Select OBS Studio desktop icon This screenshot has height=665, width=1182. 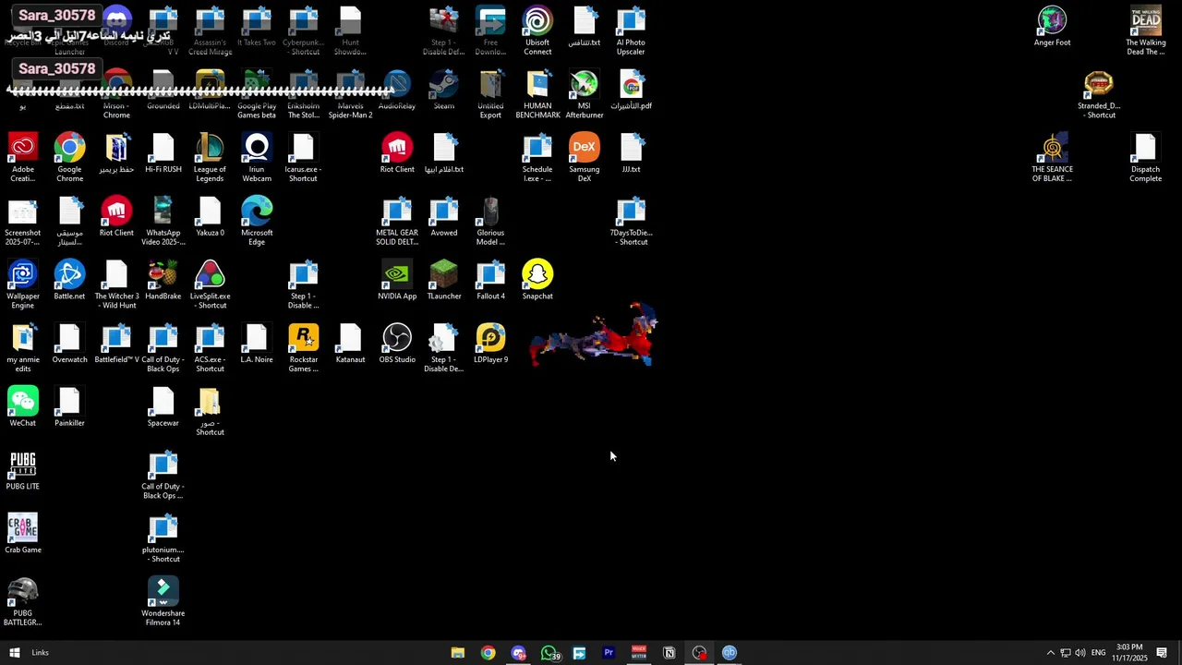click(x=397, y=344)
